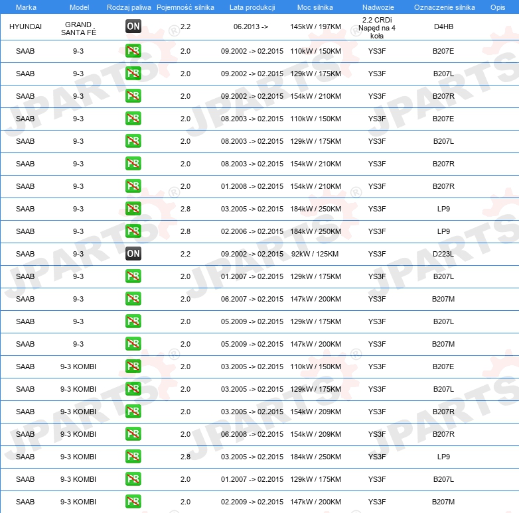The height and width of the screenshot is (513, 519).
Task: Click the '92kW / 125KM' power cell
Action: pyautogui.click(x=315, y=254)
